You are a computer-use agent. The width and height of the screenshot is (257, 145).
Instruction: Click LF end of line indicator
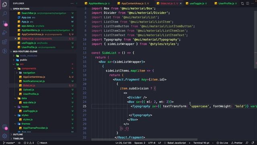(x=159, y=143)
